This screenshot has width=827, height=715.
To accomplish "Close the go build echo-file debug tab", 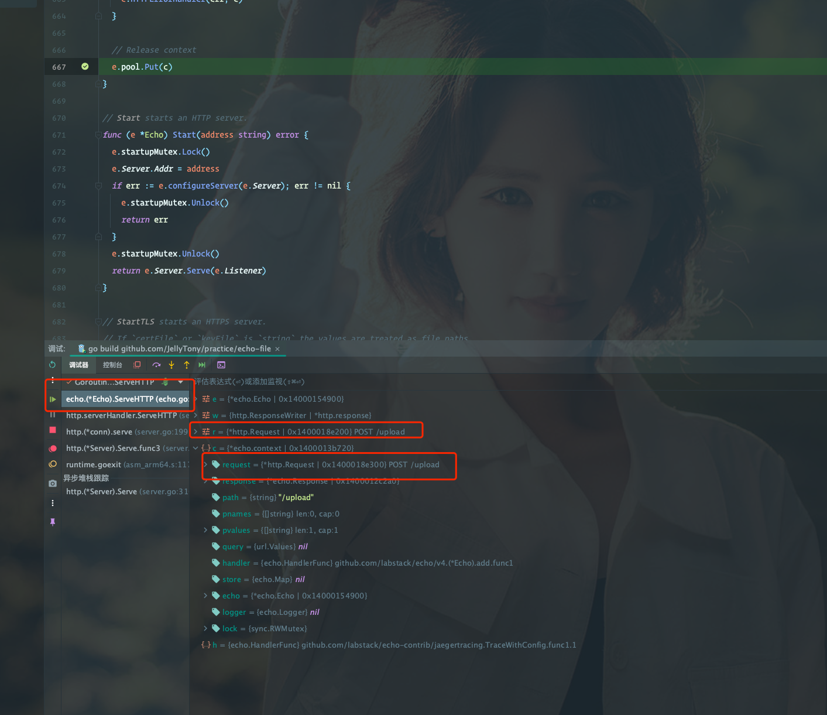I will click(277, 349).
